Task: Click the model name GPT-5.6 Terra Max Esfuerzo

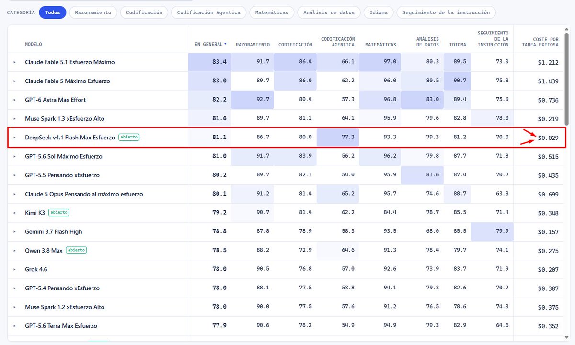Action: 61,326
